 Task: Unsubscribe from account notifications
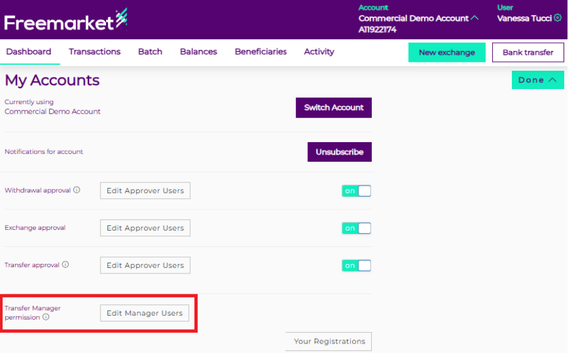(x=340, y=152)
